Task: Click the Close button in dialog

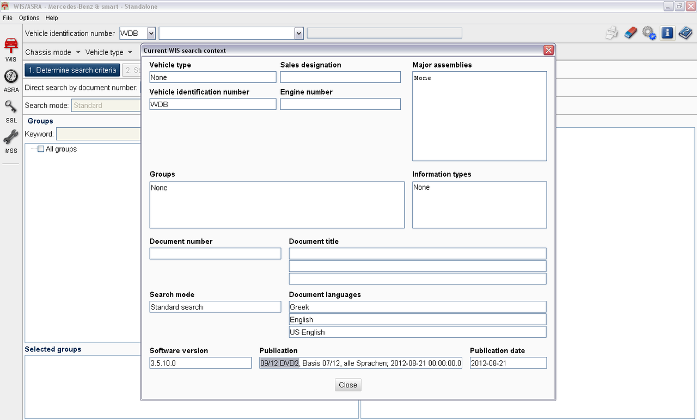Action: click(x=348, y=385)
